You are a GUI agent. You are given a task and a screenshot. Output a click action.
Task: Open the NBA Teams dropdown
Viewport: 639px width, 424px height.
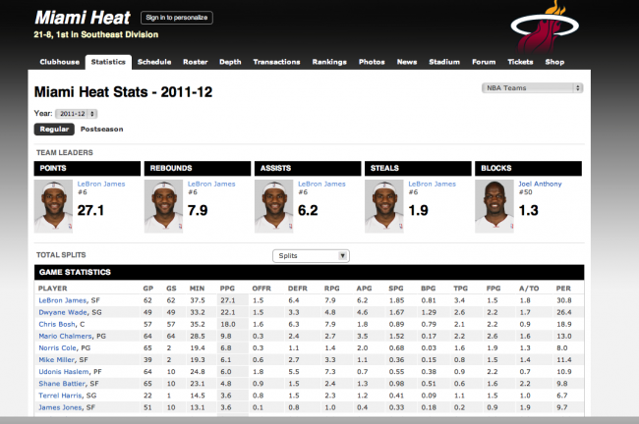point(532,88)
